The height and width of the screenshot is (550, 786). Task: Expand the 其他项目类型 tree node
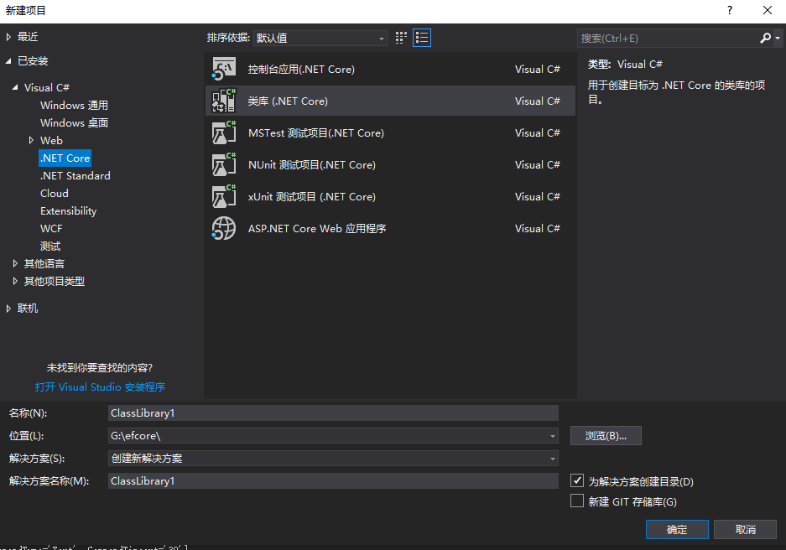click(x=15, y=281)
